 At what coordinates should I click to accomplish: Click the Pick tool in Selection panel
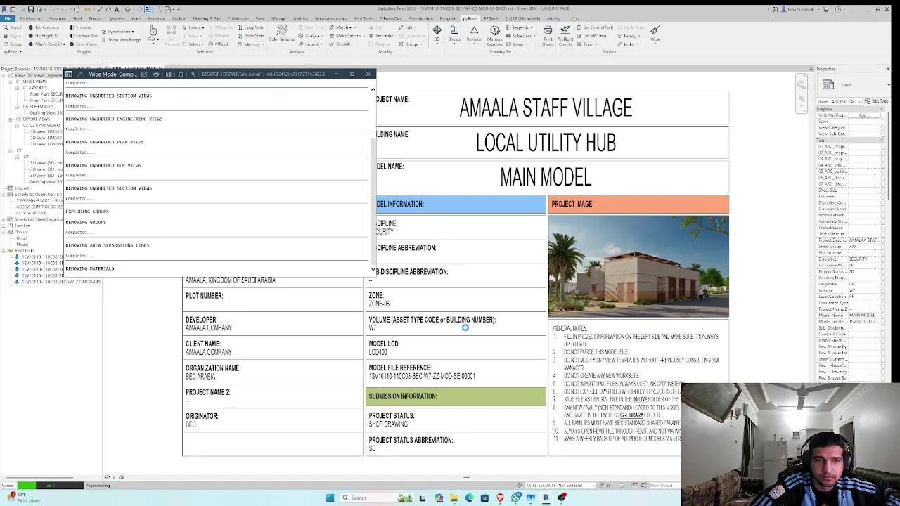pos(153,33)
